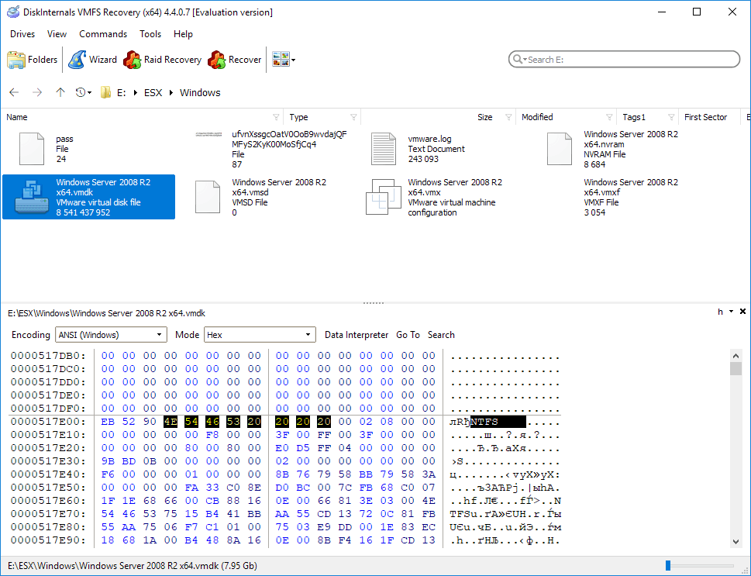
Task: Click the panel splitter grip dots
Action: click(x=374, y=303)
